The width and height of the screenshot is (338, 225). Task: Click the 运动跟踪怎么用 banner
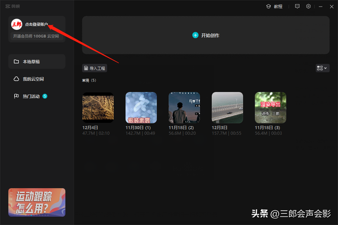pos(37,202)
